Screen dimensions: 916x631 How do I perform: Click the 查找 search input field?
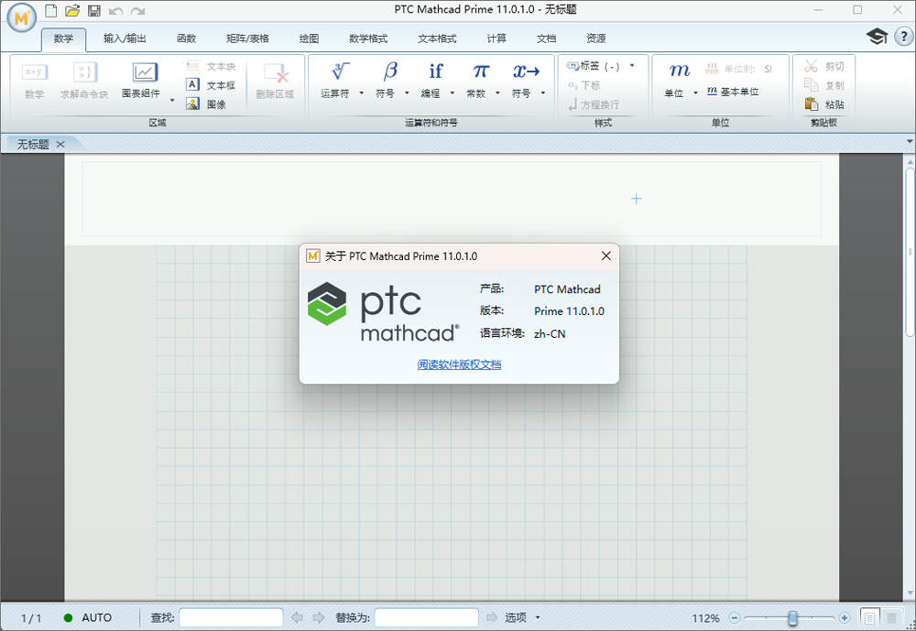(x=232, y=617)
